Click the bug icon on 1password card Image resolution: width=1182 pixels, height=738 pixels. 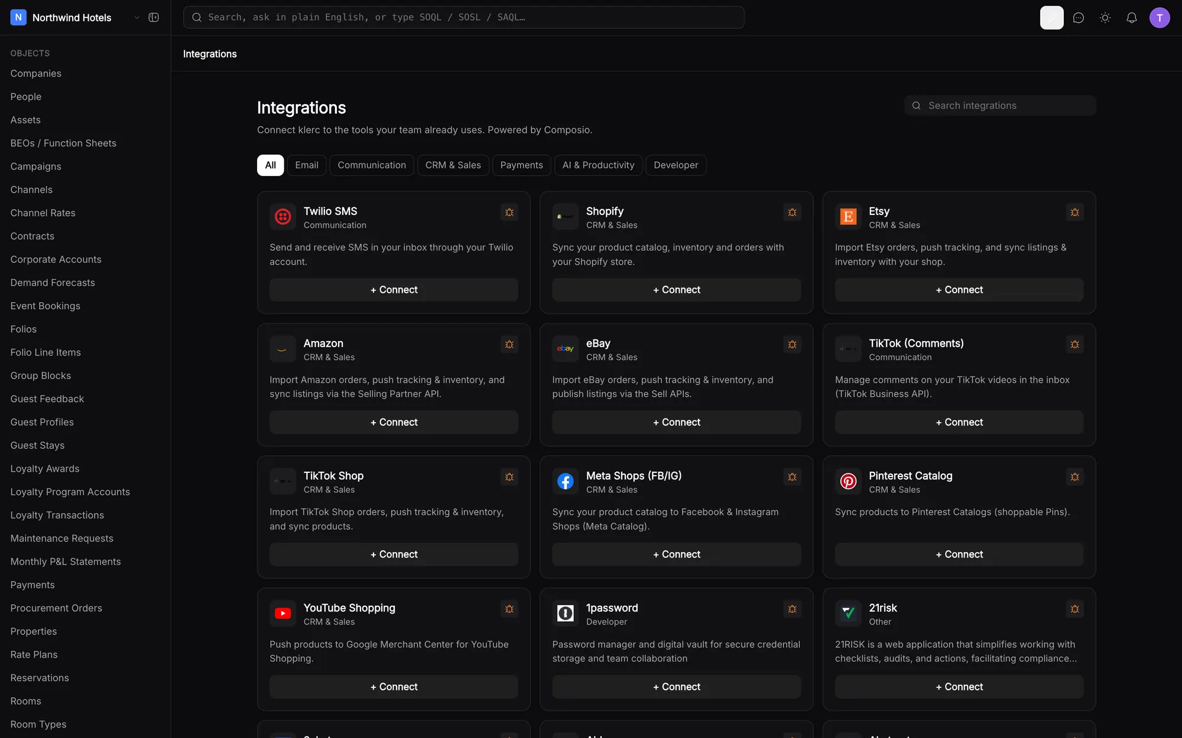[x=792, y=609]
